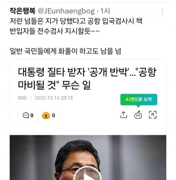Click the font size 가 icon
This screenshot has height=180, width=176.
153,115
